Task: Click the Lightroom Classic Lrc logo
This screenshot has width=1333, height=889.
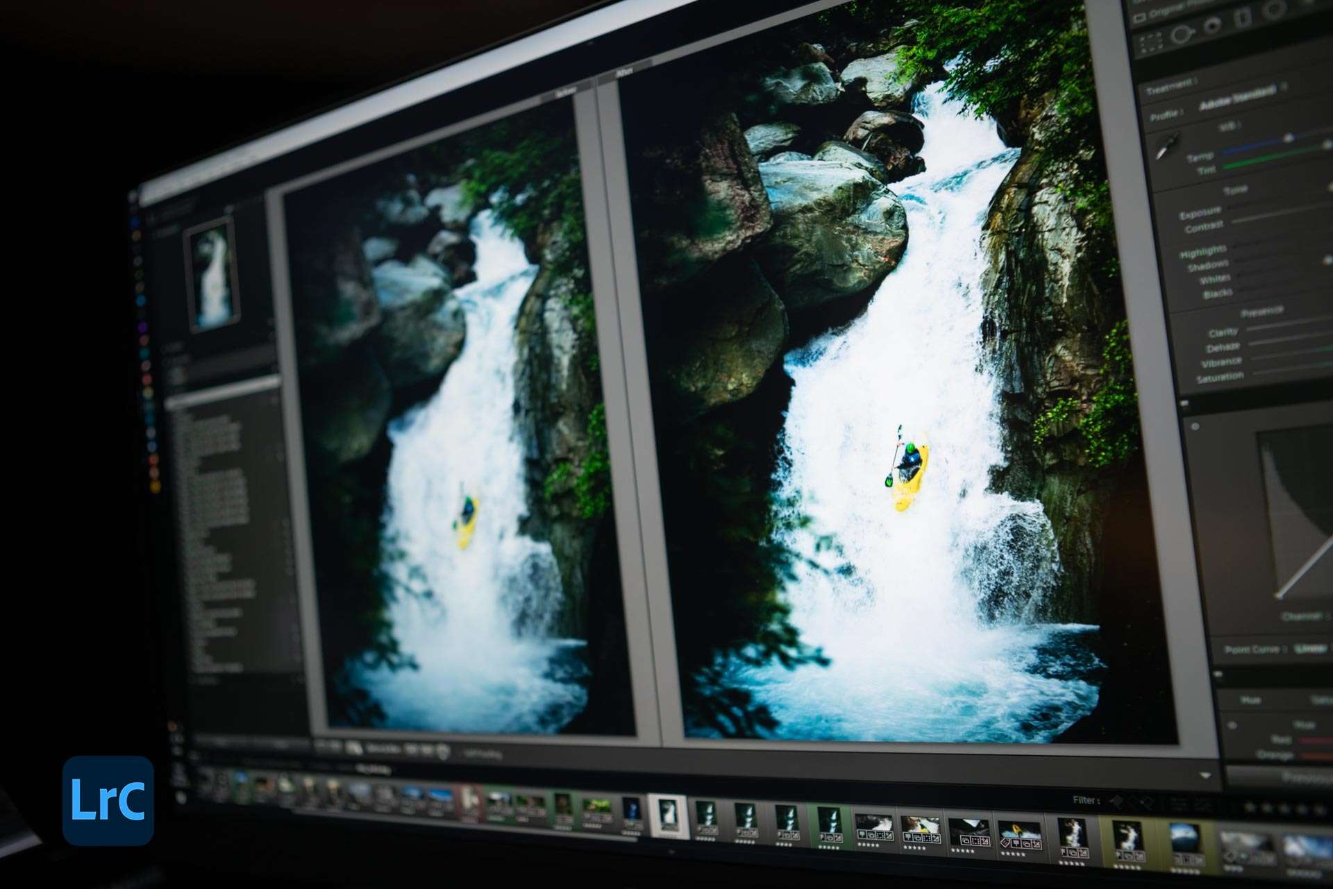Action: pos(108,800)
